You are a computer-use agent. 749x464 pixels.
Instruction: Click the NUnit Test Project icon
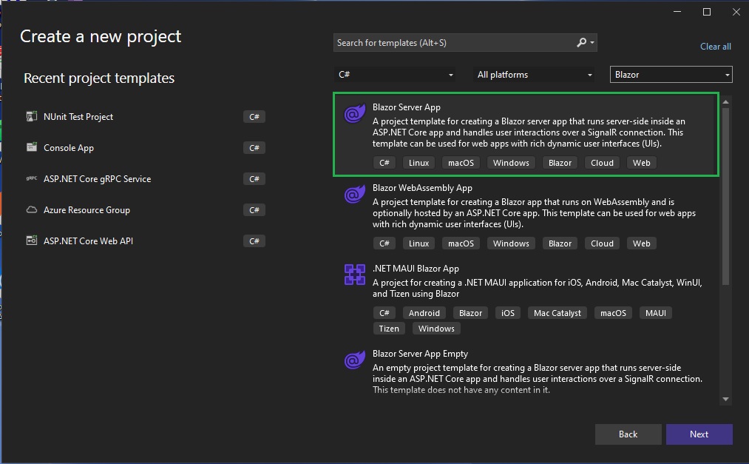pos(32,117)
